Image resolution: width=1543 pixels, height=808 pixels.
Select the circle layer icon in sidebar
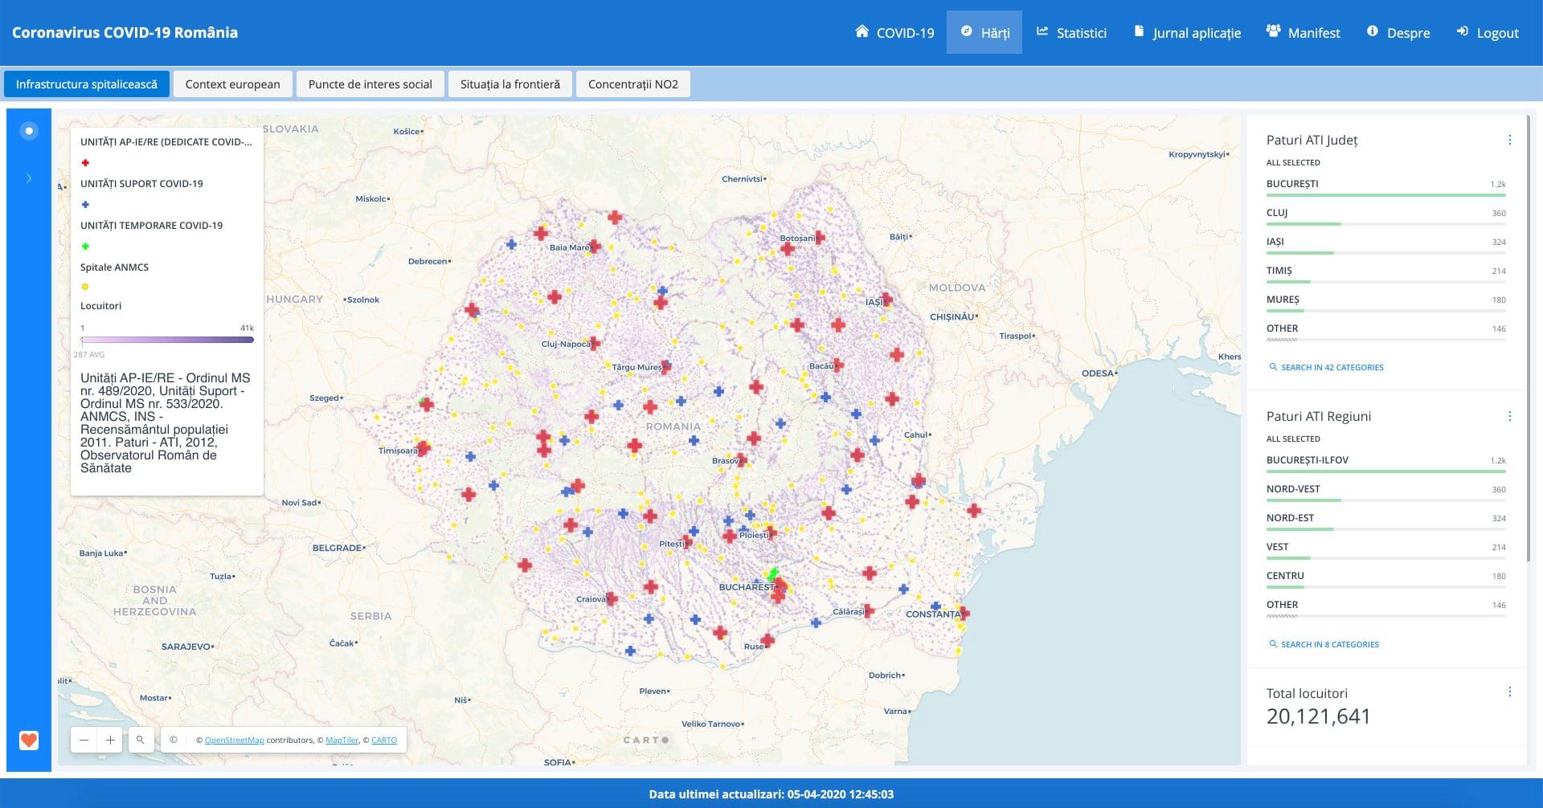[29, 130]
